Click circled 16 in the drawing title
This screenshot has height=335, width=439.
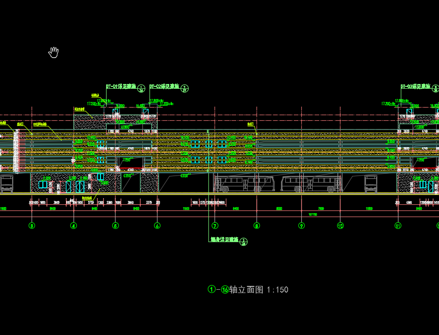point(225,289)
